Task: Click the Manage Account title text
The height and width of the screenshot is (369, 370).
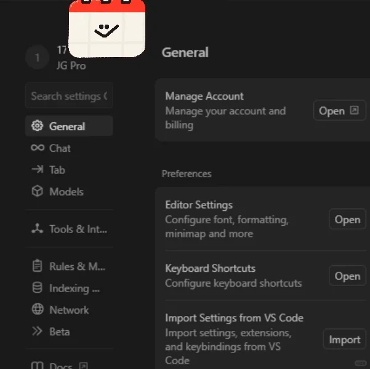Action: [204, 96]
